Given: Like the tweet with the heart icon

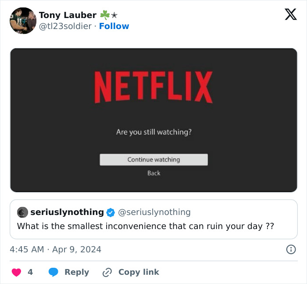Looking at the screenshot, I should pyautogui.click(x=16, y=272).
